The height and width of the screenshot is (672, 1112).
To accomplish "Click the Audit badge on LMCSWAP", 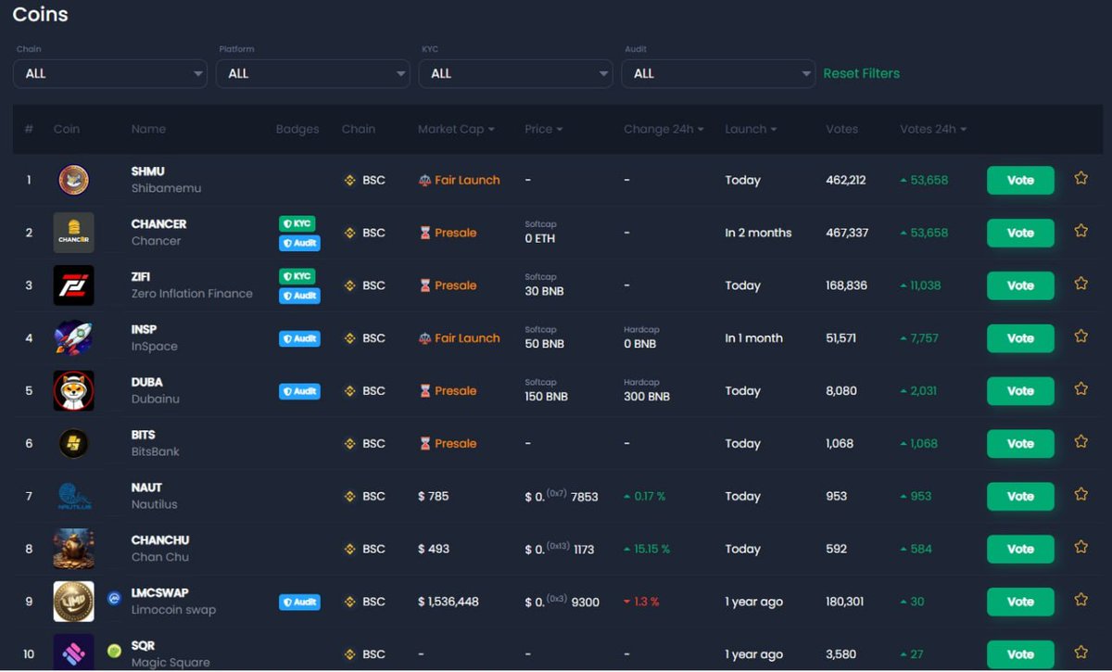I will click(x=299, y=602).
